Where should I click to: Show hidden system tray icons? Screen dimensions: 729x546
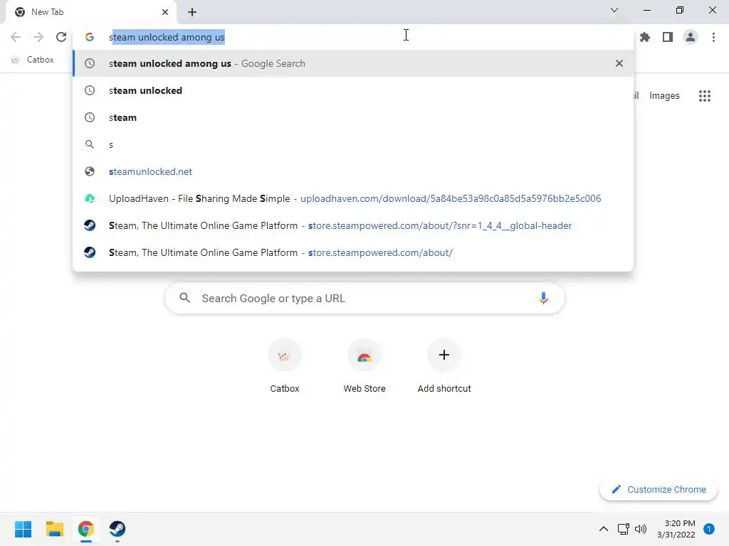pos(604,529)
